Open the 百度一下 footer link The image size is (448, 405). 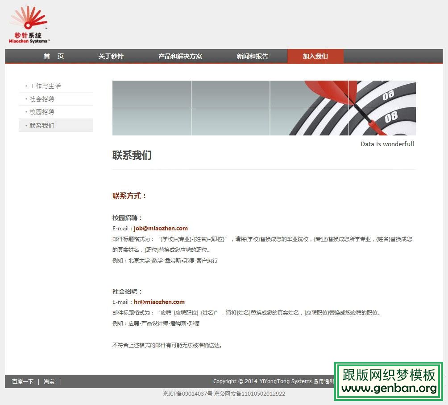[22, 381]
